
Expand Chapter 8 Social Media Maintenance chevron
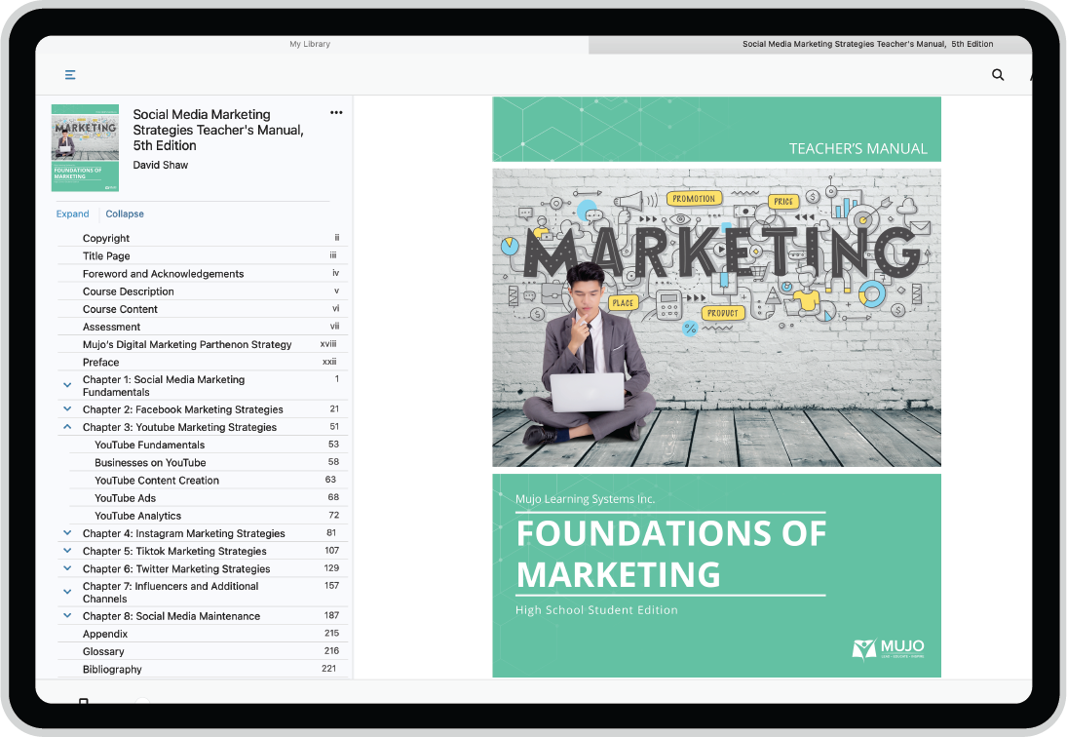coord(67,616)
